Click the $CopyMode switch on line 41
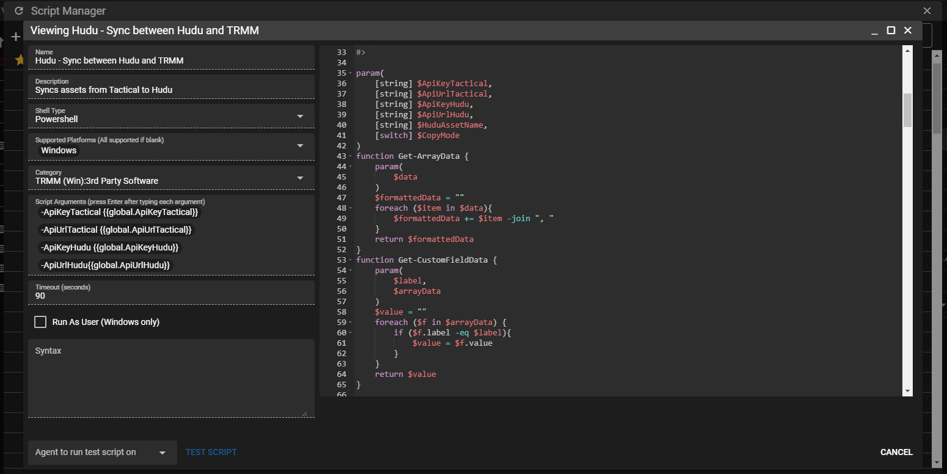947x474 pixels. [x=438, y=136]
